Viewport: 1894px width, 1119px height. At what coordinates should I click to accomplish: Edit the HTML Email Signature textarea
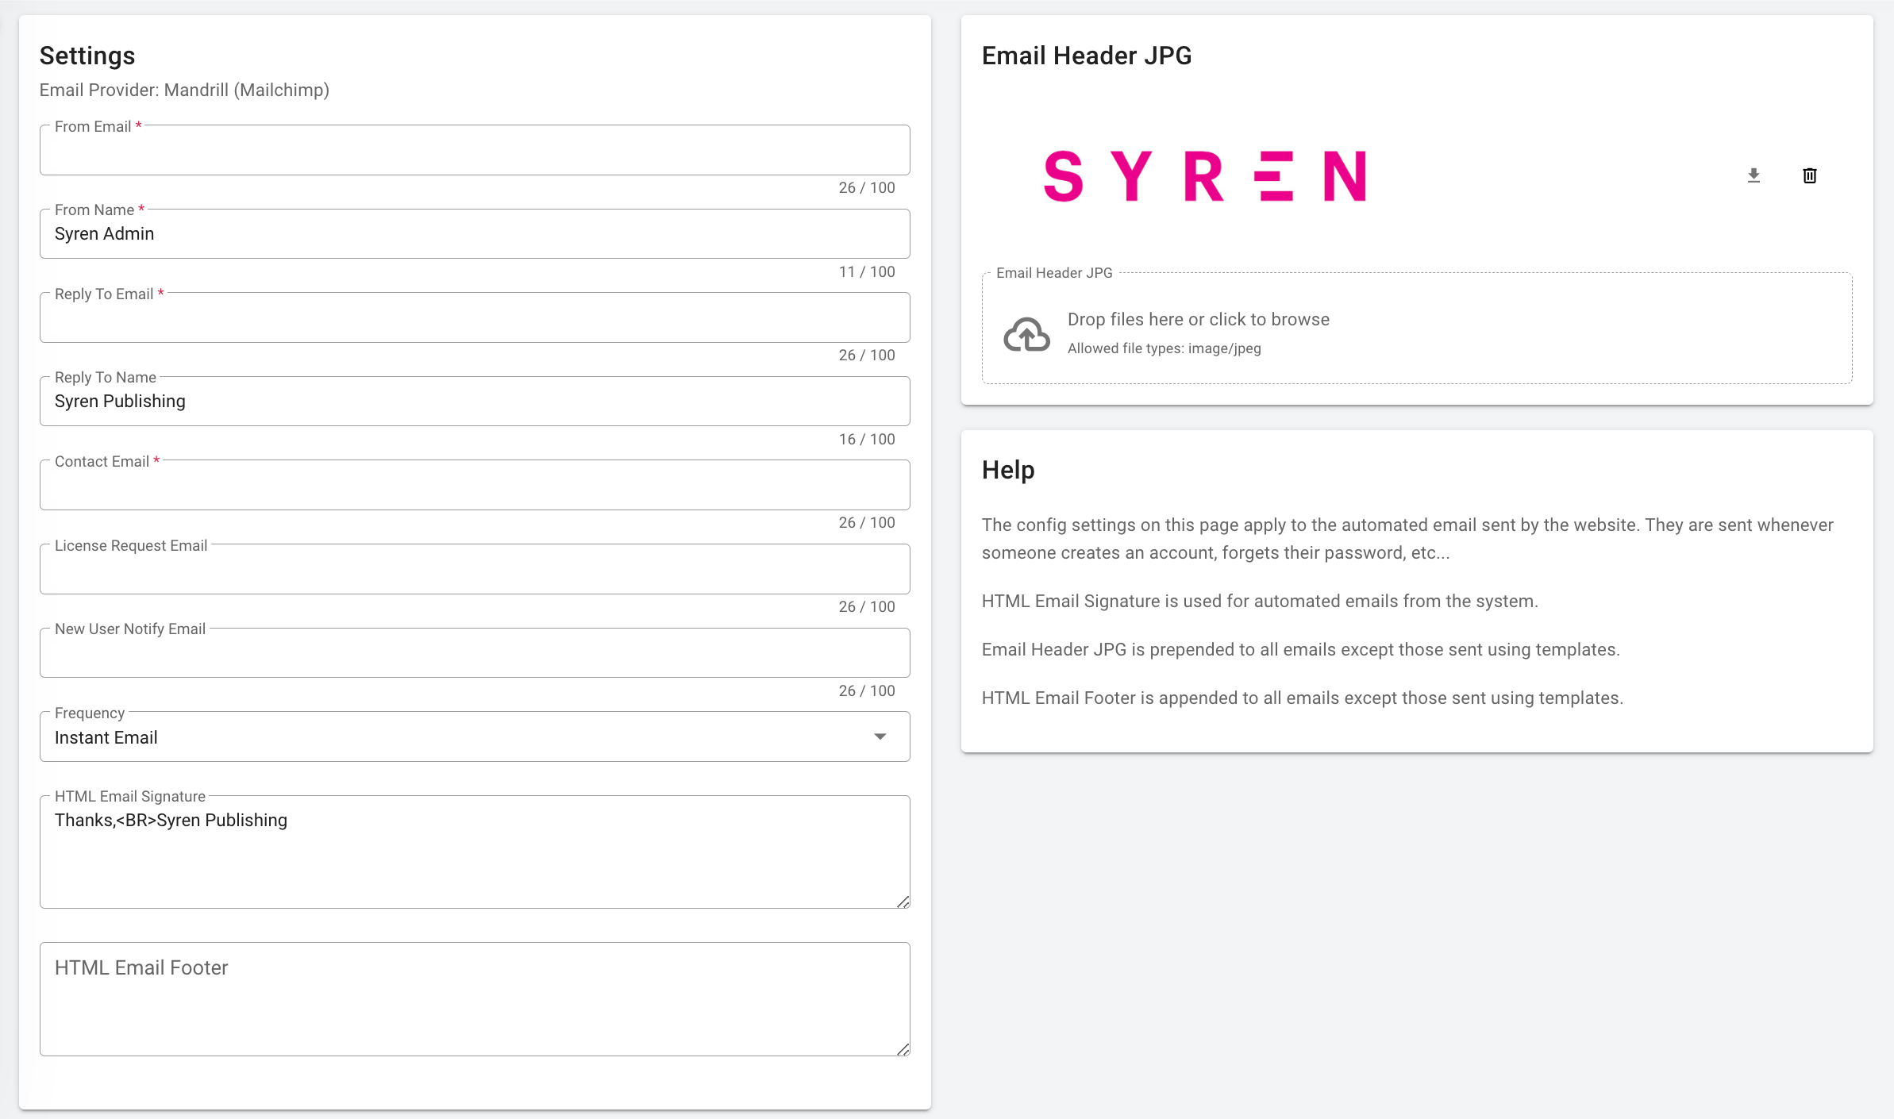click(474, 853)
